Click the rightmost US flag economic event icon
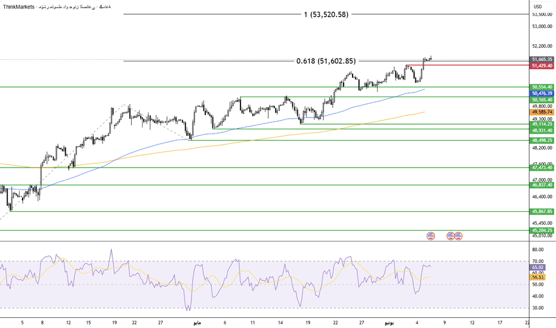This screenshot has width=556, height=328. [x=458, y=236]
